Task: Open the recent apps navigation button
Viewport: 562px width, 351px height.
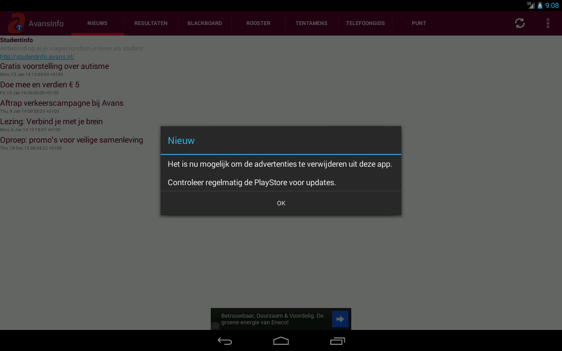Action: 337,341
